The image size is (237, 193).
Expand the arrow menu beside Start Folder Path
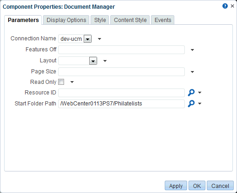pyautogui.click(x=199, y=104)
